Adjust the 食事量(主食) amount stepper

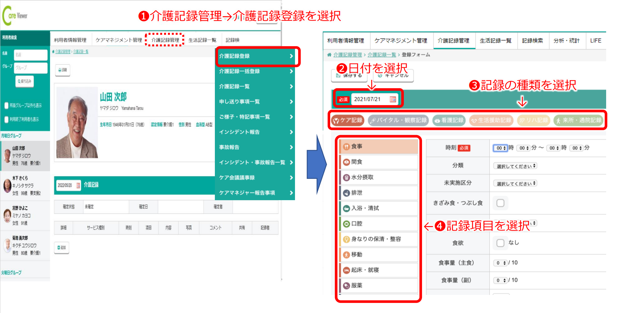(x=500, y=263)
